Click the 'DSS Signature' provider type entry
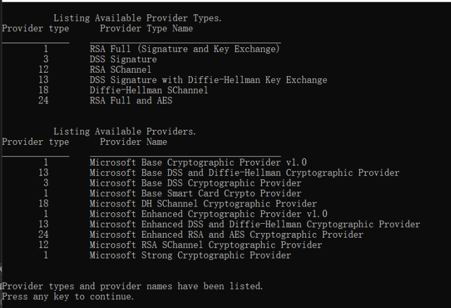This screenshot has width=451, height=308. (123, 59)
